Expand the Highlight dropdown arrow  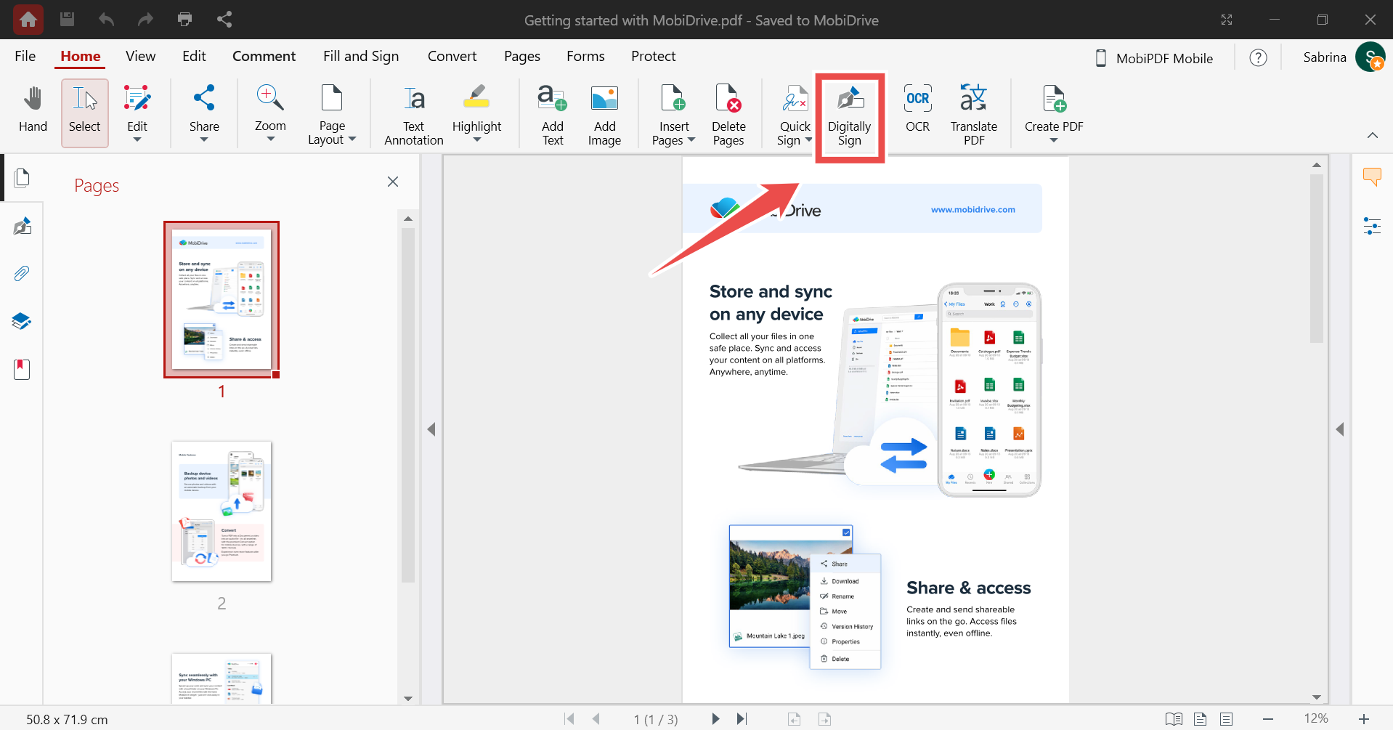(476, 140)
